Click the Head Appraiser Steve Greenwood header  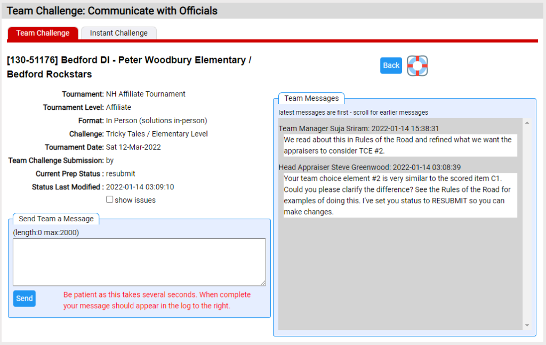[370, 167]
